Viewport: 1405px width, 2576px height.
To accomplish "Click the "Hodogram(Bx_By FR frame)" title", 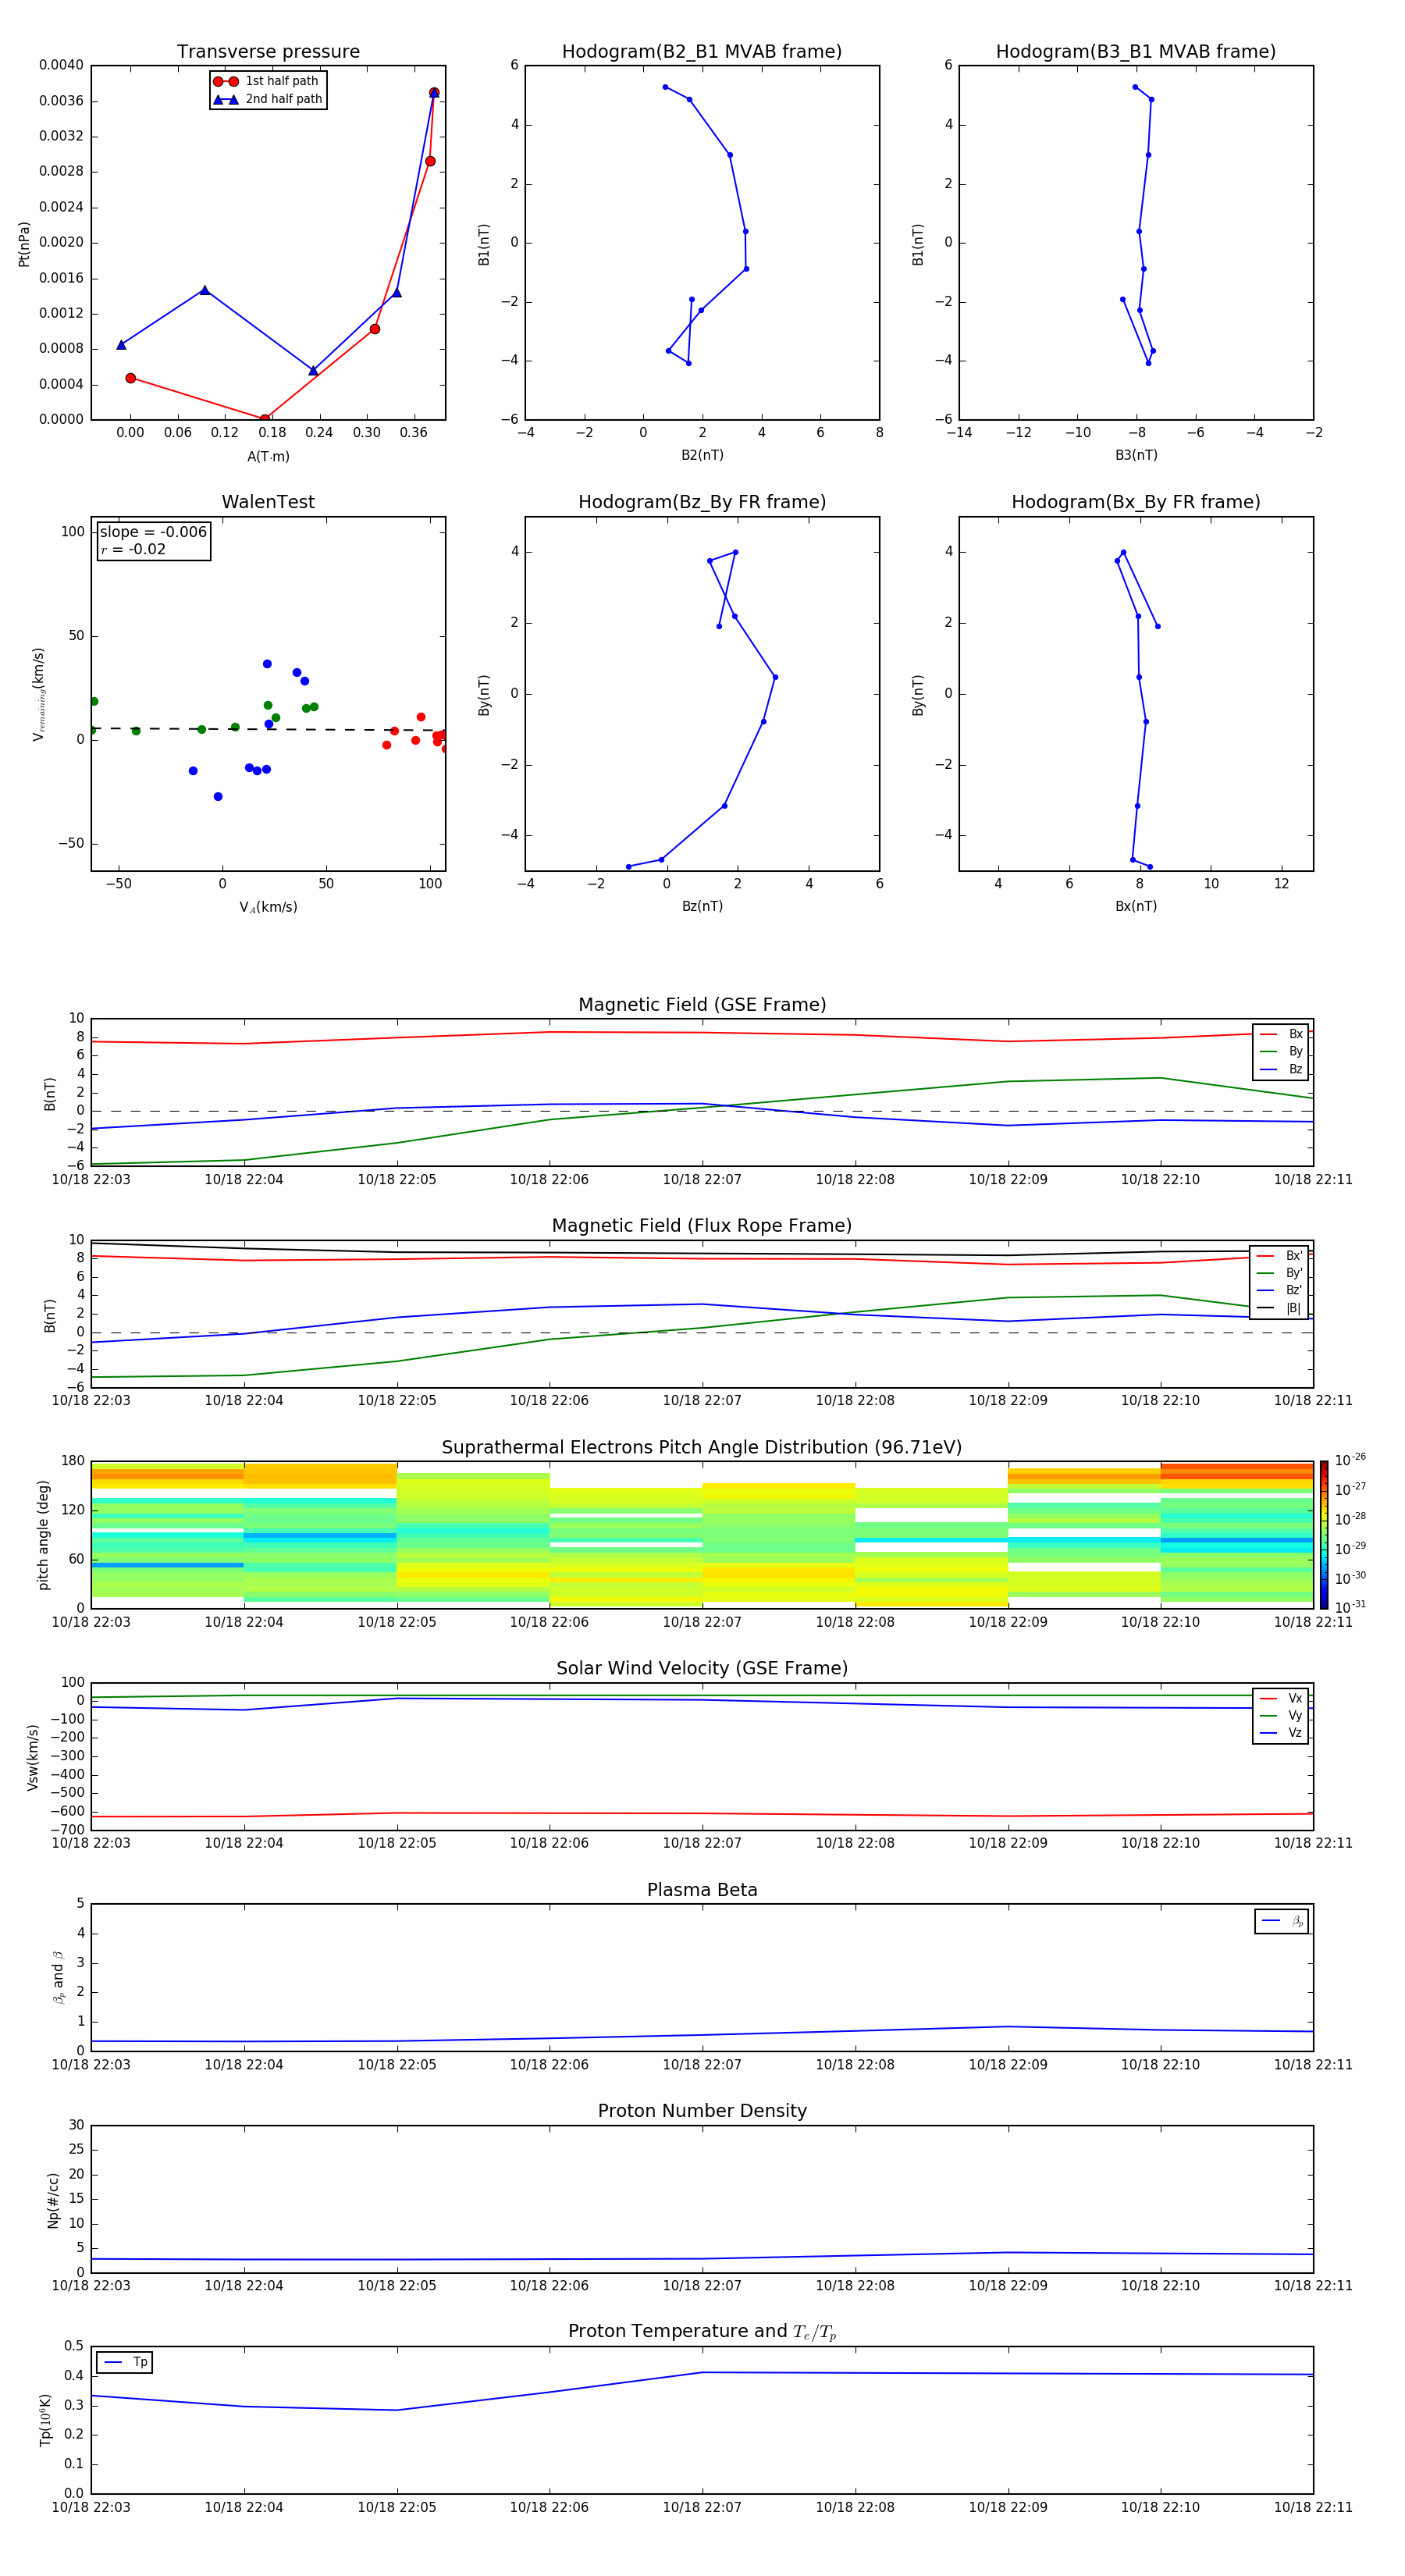I will point(1136,502).
